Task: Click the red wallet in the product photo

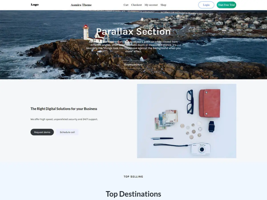Action: pos(209,103)
